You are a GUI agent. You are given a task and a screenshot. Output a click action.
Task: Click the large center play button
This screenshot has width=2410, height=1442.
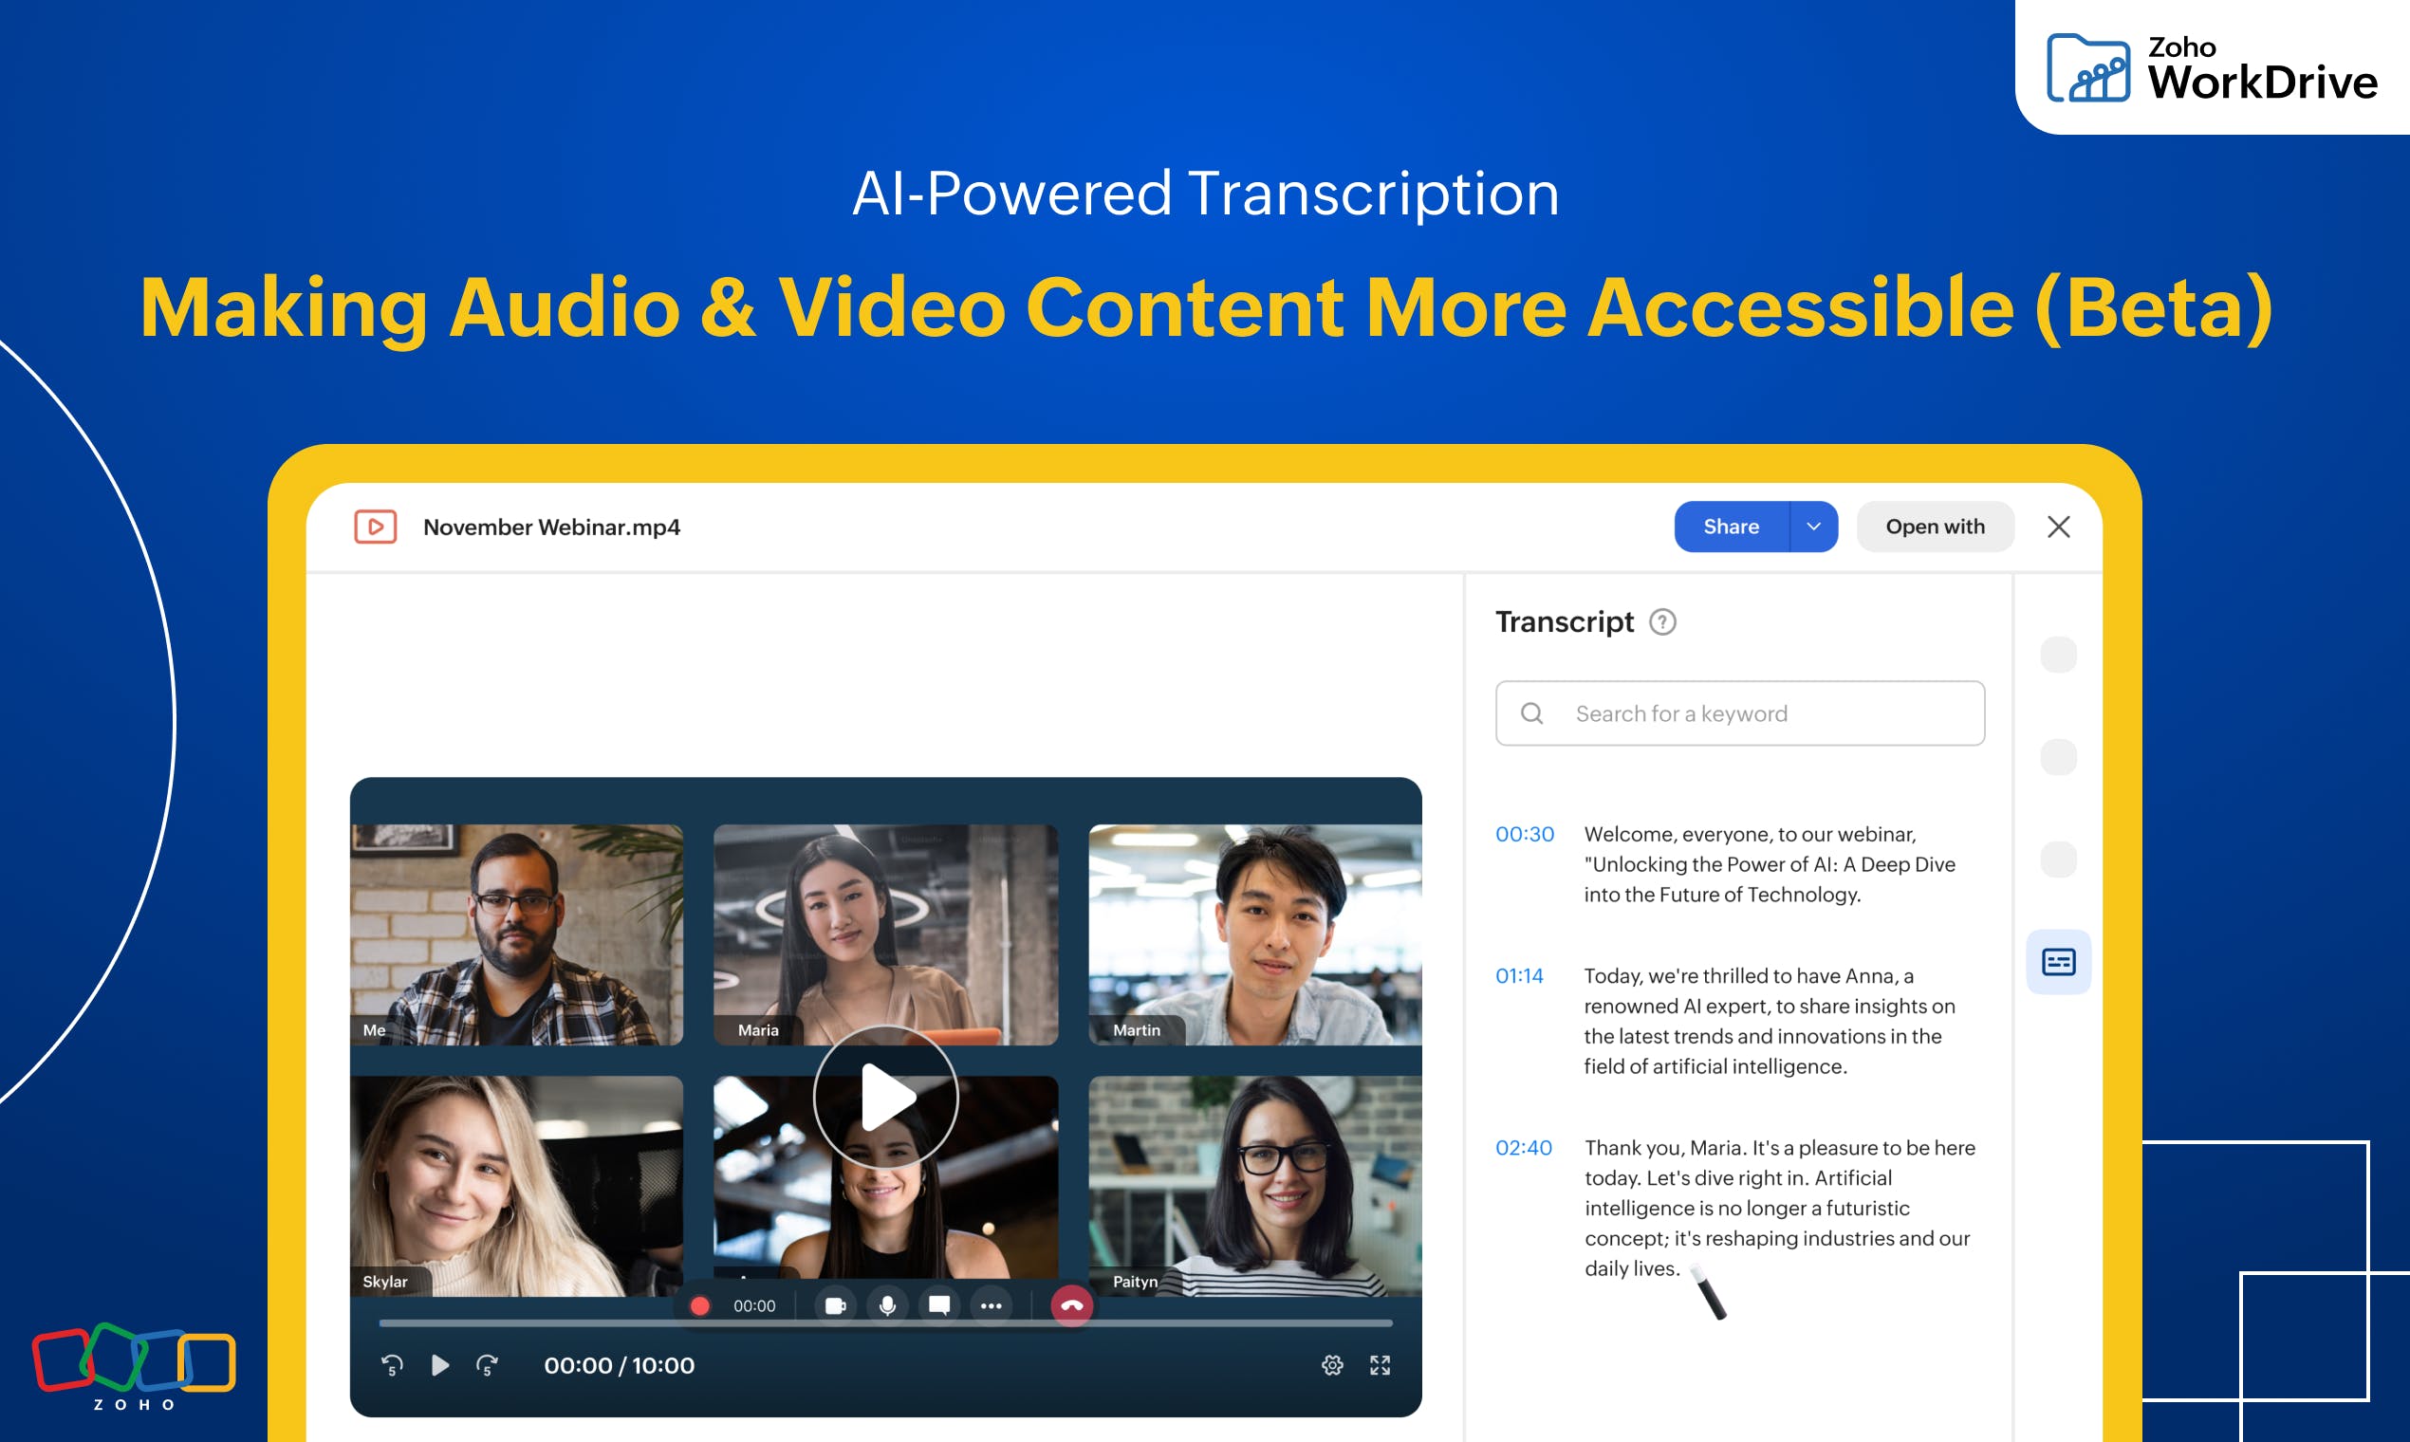(x=885, y=1097)
